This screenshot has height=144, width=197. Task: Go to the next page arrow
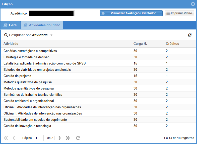[x=59, y=138]
